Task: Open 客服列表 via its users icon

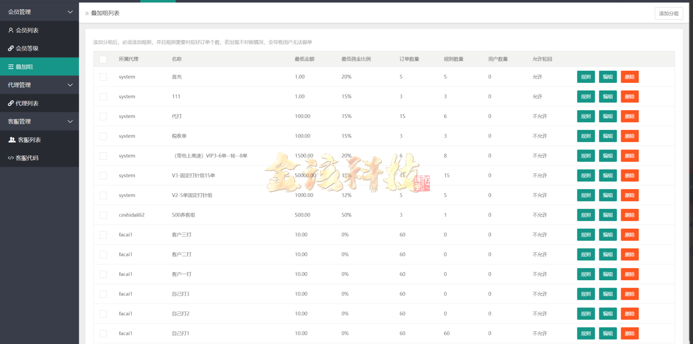Action: click(x=11, y=140)
